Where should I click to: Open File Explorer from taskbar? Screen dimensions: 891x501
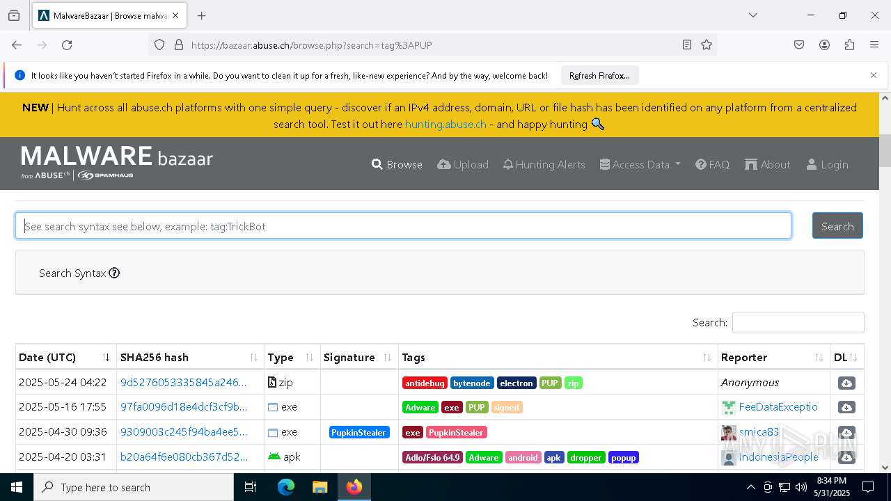click(320, 487)
